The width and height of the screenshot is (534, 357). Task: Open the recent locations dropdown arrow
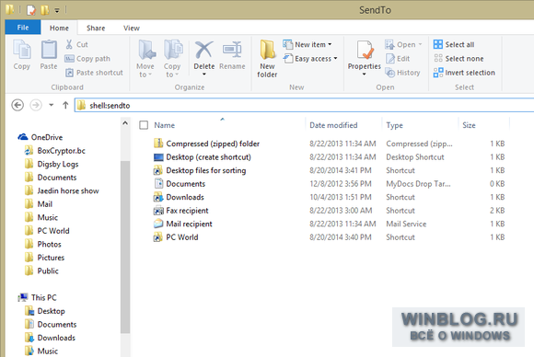pos(51,105)
